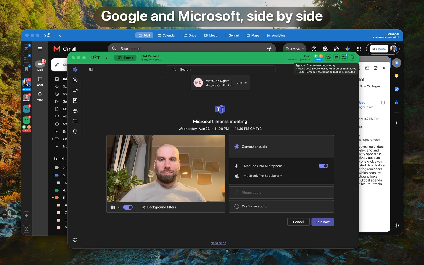Switch to the Gemini tab
Image resolution: width=424 pixels, height=265 pixels.
pyautogui.click(x=231, y=35)
